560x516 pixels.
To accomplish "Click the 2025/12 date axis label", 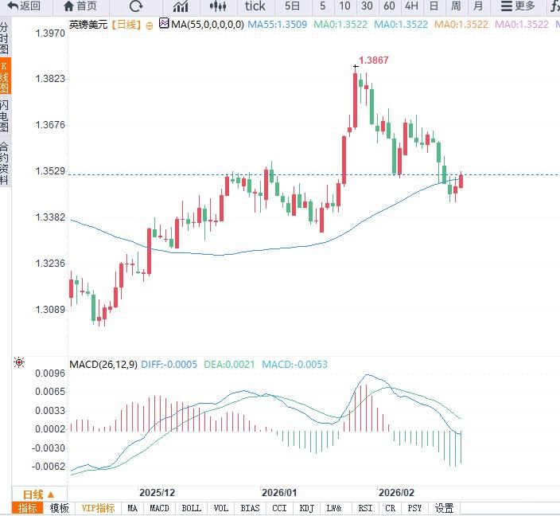I will pos(157,493).
